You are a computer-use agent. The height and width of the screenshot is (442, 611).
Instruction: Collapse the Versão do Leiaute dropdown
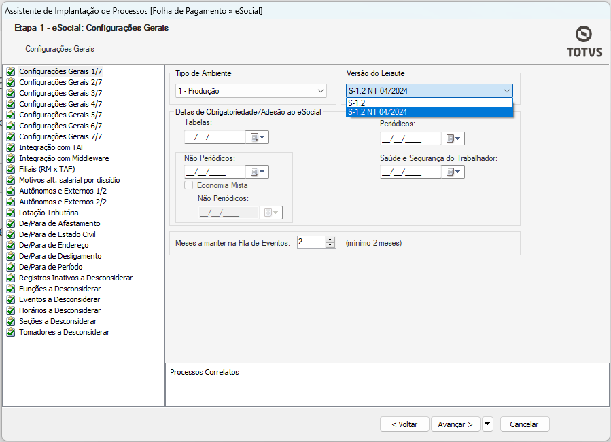[506, 91]
